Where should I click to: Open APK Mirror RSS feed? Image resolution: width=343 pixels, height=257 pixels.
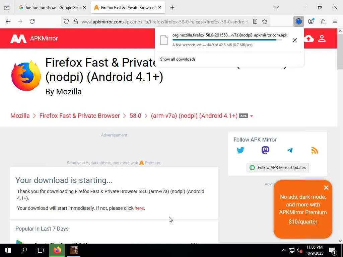point(315,150)
